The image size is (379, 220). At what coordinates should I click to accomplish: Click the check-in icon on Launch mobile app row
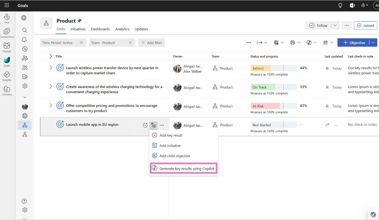[145, 125]
